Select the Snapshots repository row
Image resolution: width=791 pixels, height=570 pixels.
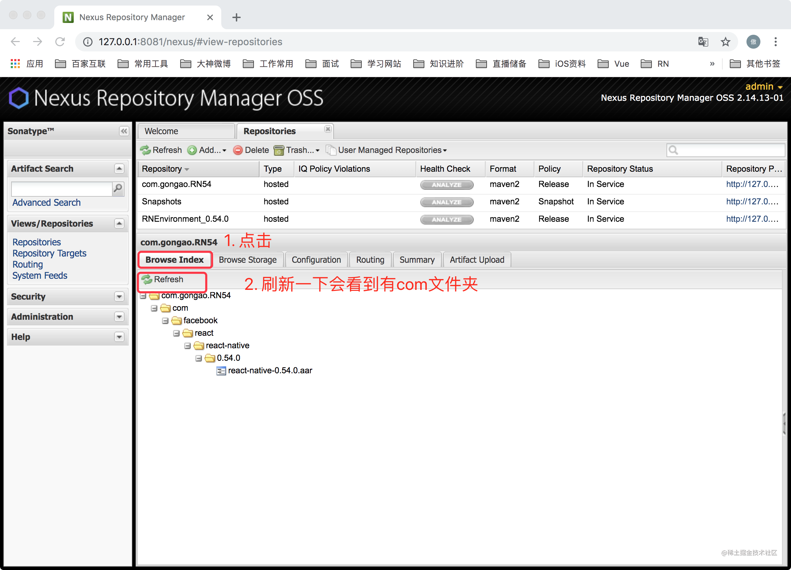coord(461,202)
